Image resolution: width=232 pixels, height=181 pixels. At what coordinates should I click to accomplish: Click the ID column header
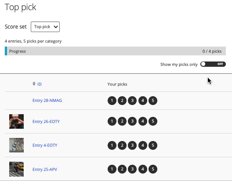coord(40,84)
